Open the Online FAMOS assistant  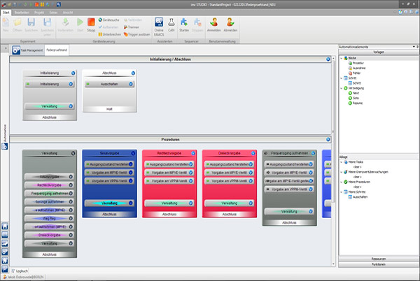pos(160,26)
